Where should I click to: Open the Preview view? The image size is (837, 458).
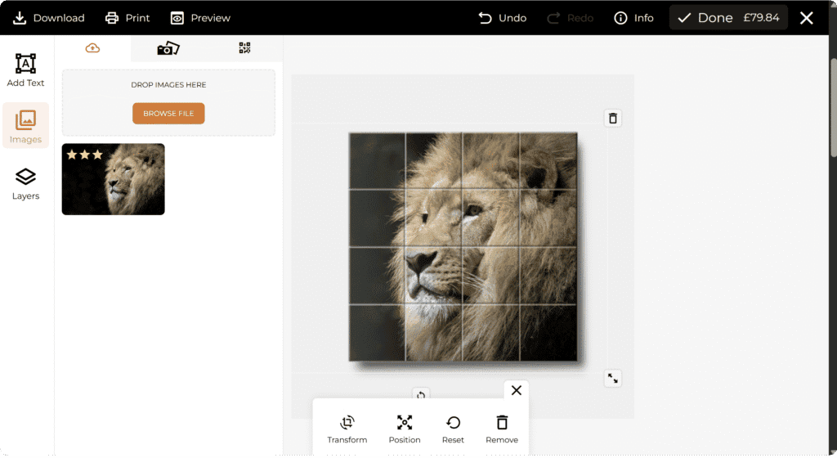pyautogui.click(x=200, y=18)
